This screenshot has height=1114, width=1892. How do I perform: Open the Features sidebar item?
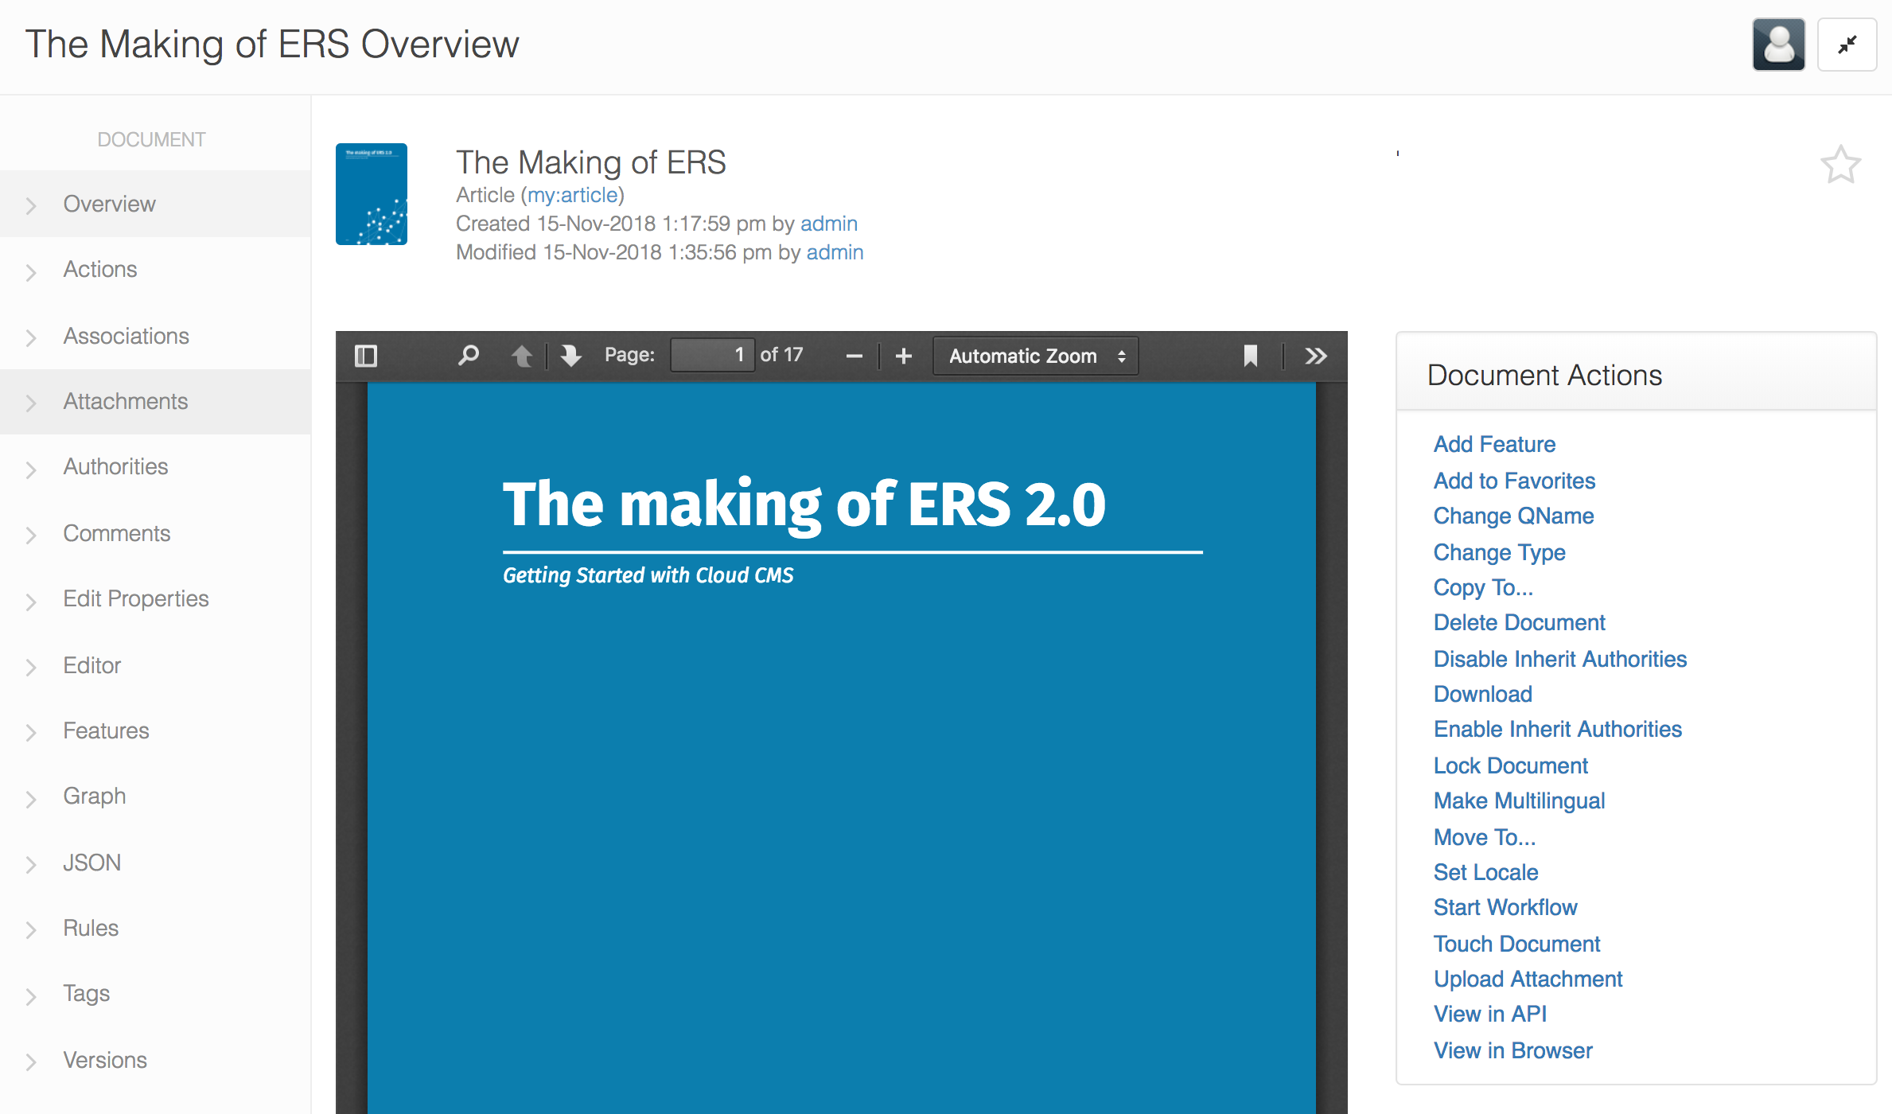pyautogui.click(x=155, y=730)
